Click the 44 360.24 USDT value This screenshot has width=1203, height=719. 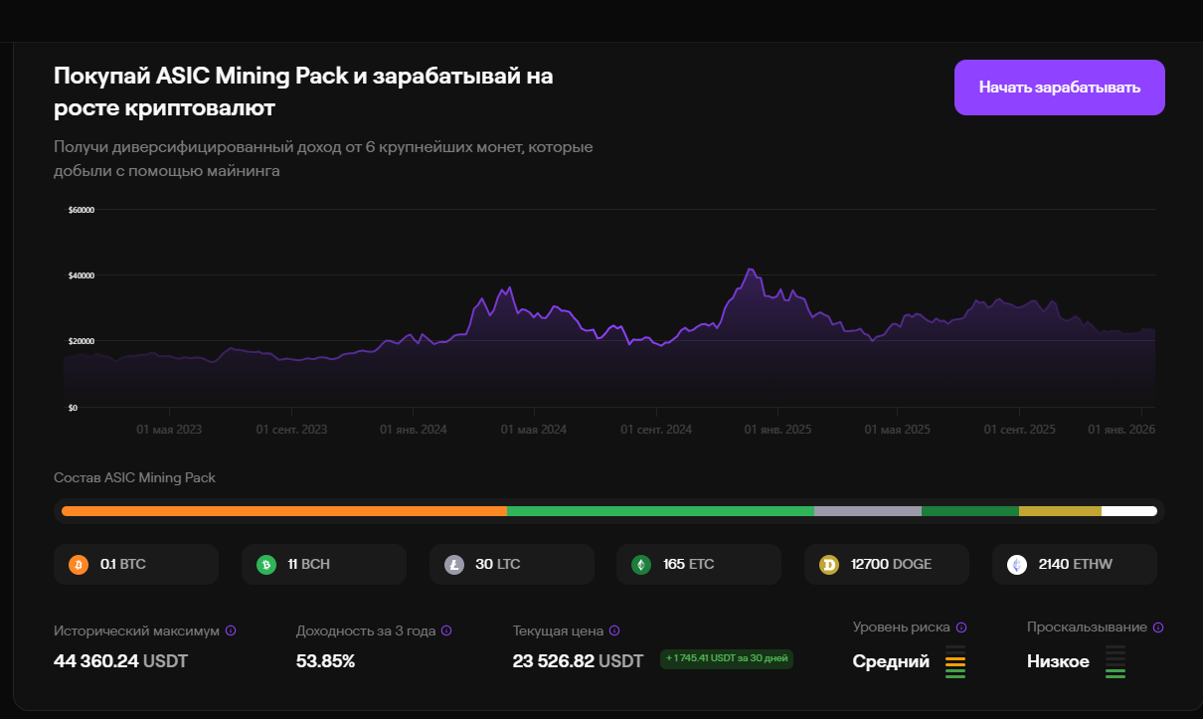120,660
